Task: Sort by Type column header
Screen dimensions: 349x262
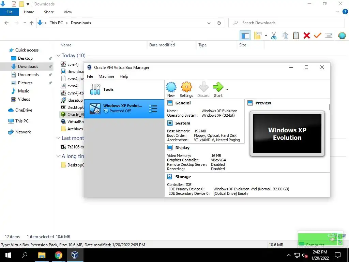Action: 202,45
